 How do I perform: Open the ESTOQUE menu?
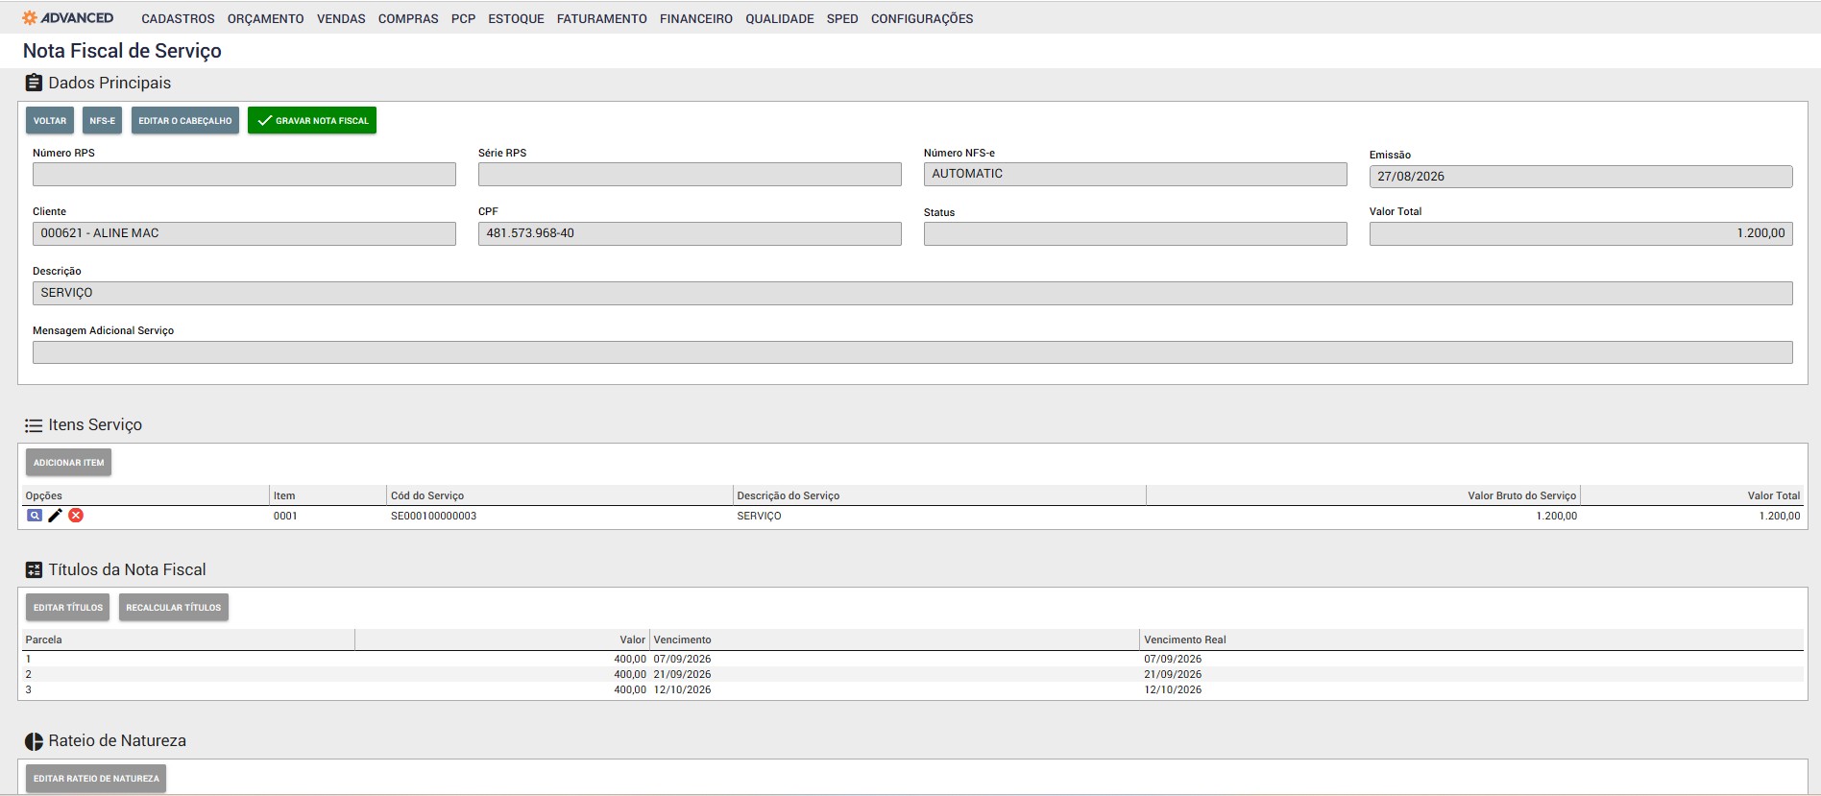(x=516, y=19)
